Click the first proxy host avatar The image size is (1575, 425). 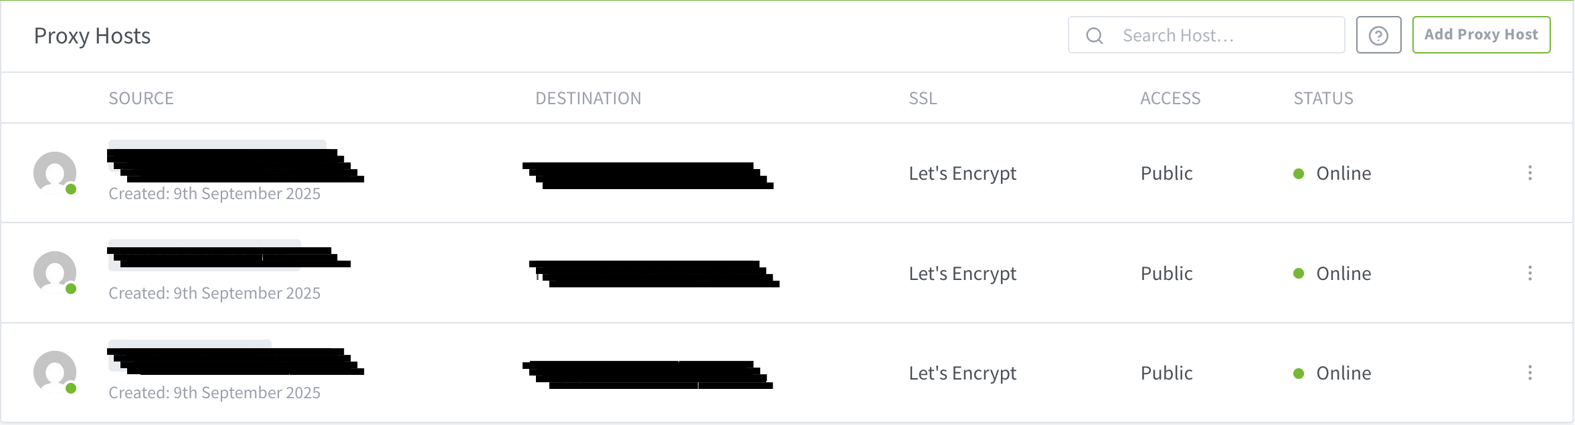pos(55,173)
